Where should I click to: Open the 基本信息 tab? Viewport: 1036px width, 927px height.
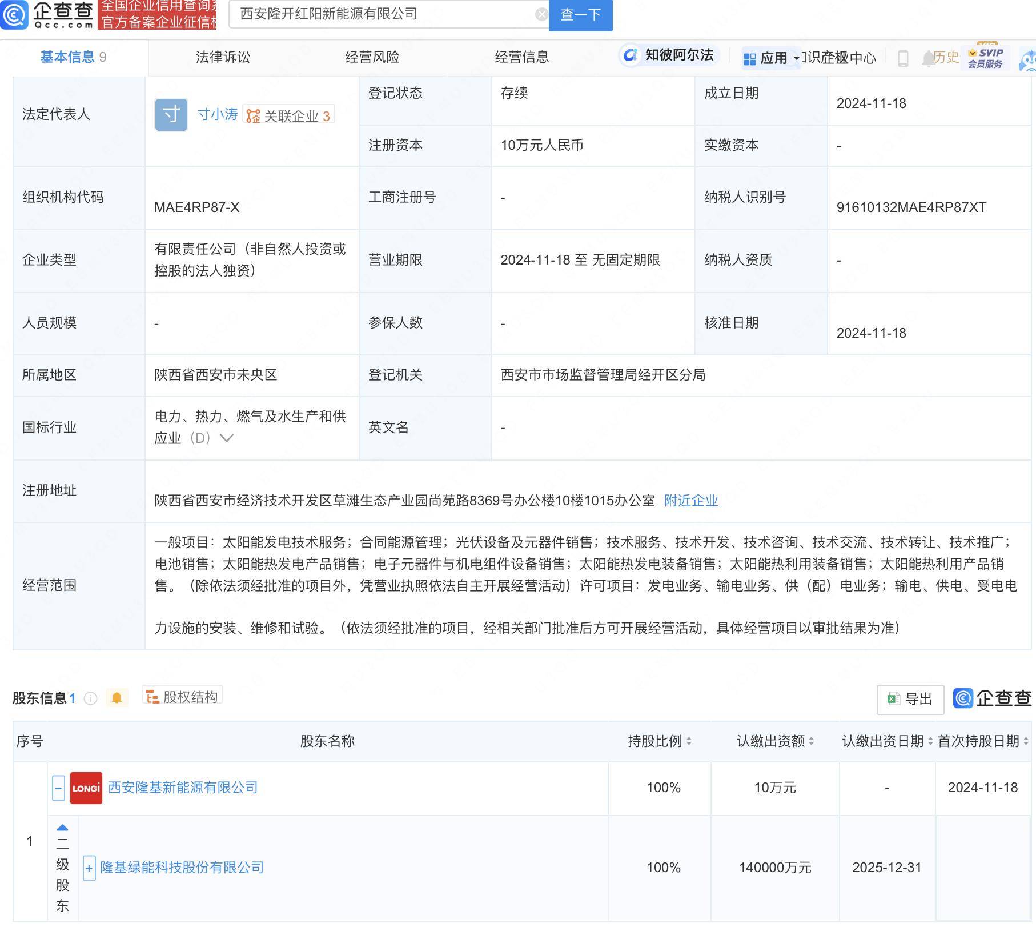(73, 57)
